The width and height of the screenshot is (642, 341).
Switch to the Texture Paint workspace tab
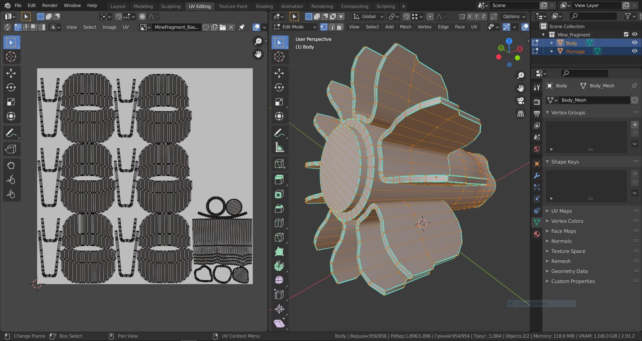click(233, 6)
